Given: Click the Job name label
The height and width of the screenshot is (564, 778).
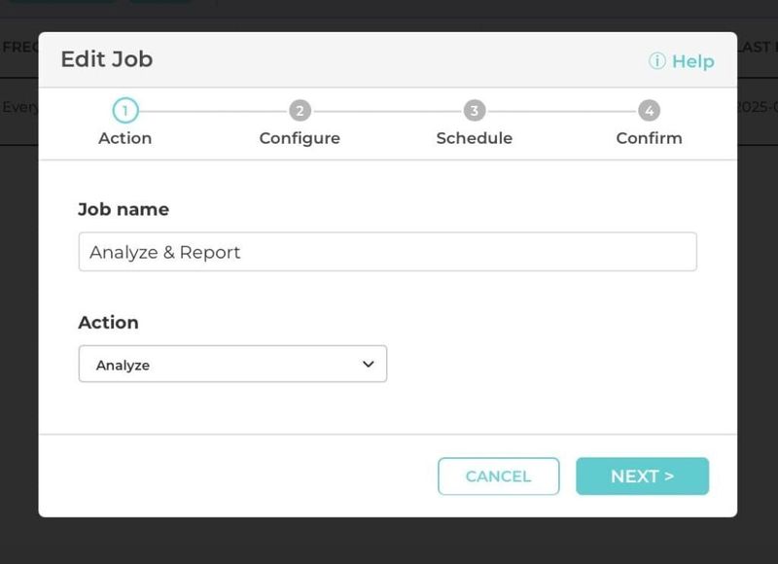Looking at the screenshot, I should [124, 209].
